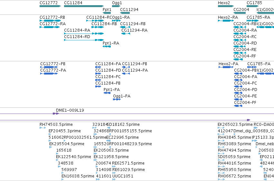Click the CG2004-PD protein
The width and height of the screenshot is (274, 181).
pyautogui.click(x=238, y=93)
